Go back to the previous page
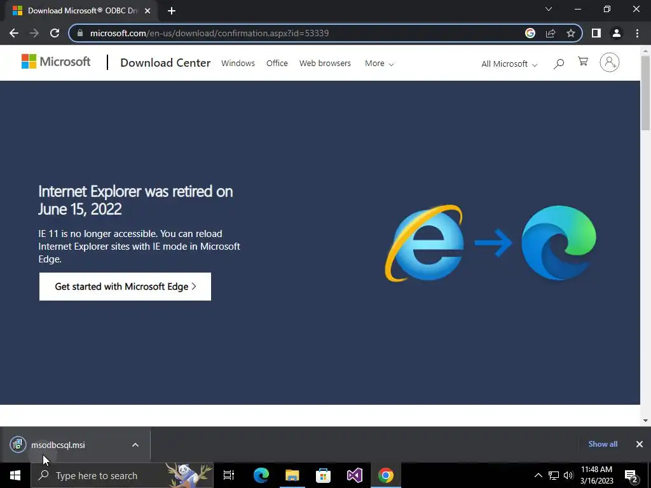This screenshot has height=488, width=651. (x=14, y=33)
